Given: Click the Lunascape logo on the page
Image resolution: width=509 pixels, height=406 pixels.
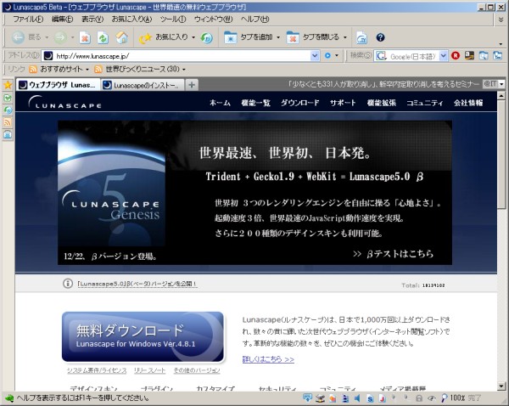Looking at the screenshot, I should coord(64,102).
